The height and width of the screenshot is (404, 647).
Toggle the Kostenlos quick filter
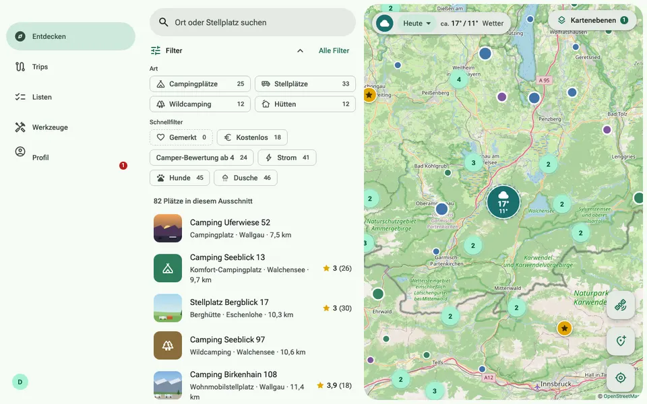click(252, 137)
